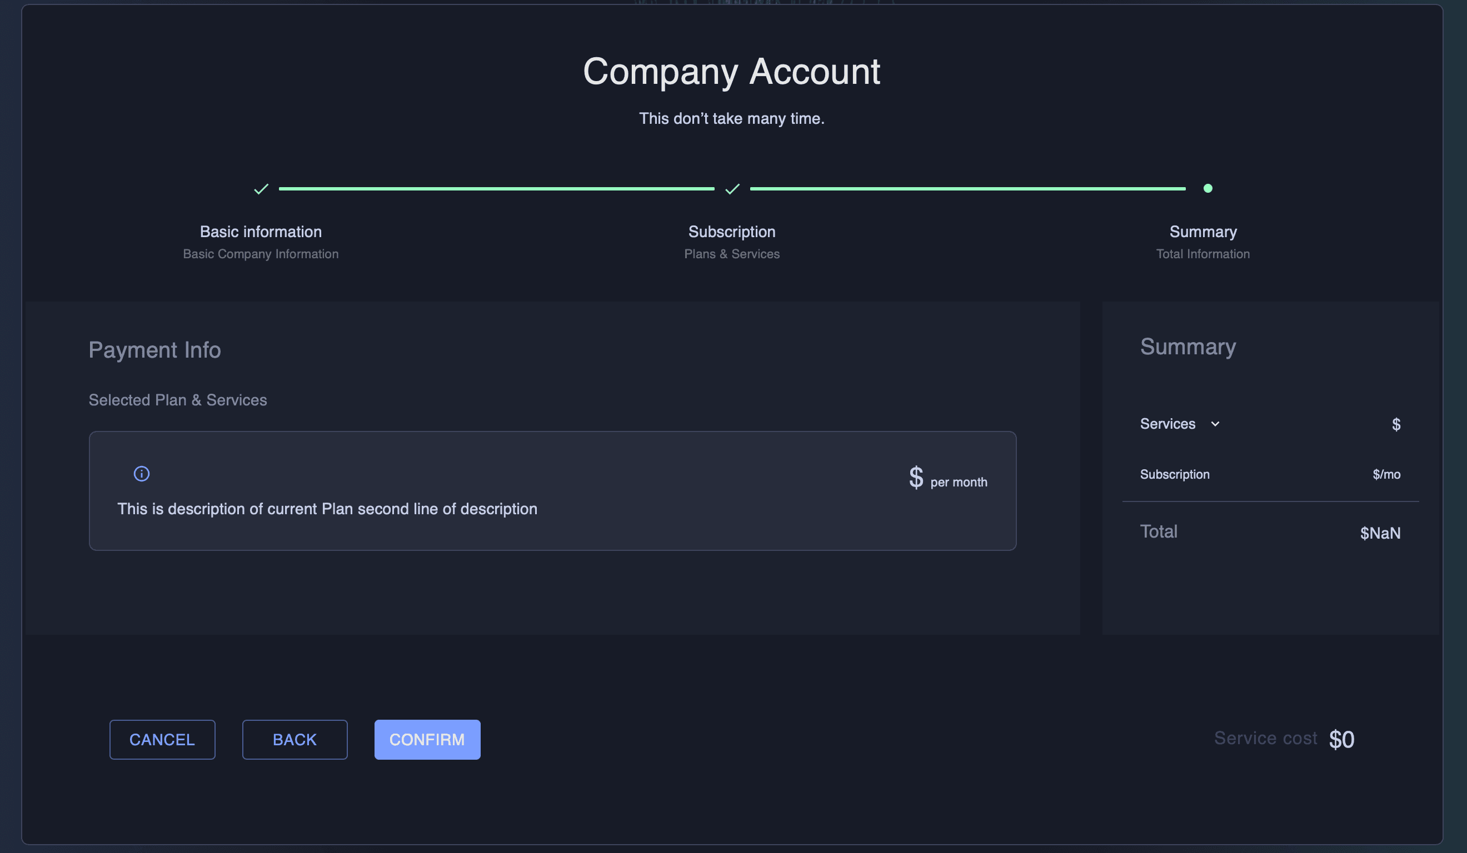Click the Subscription row in Summary
The height and width of the screenshot is (853, 1467).
[x=1175, y=475]
